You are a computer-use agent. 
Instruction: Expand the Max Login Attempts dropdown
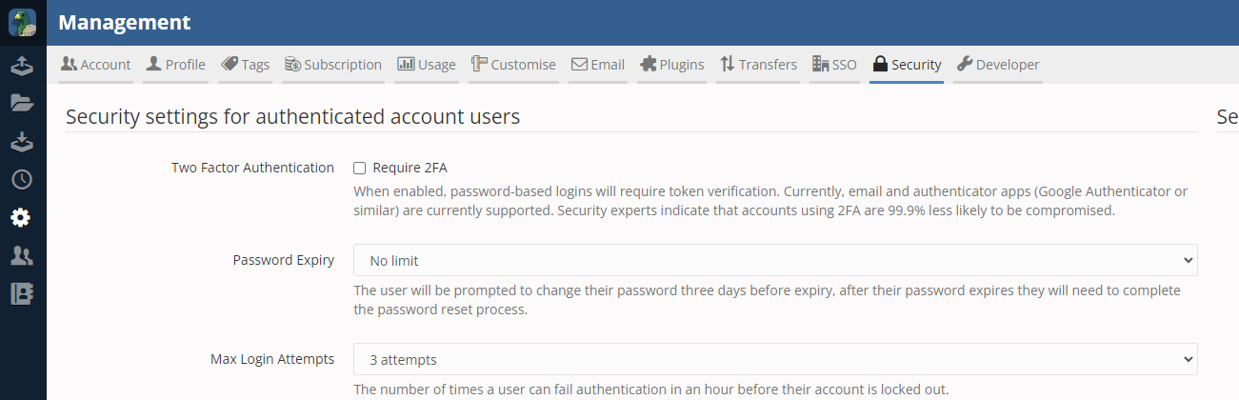[x=774, y=359]
